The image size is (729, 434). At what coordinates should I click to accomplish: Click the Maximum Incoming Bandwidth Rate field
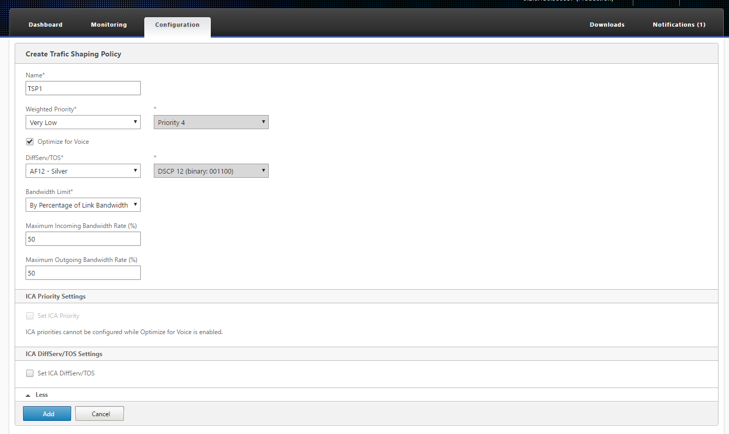click(x=83, y=239)
